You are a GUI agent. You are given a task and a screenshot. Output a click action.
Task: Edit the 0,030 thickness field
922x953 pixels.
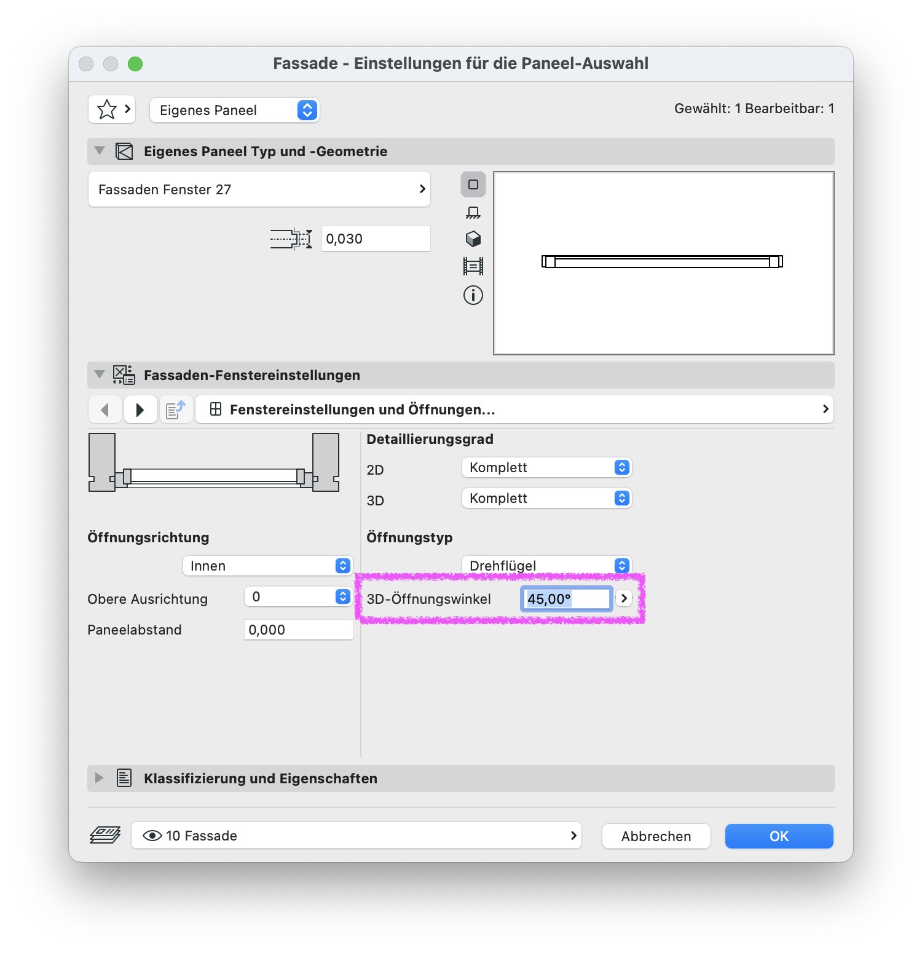coord(376,239)
